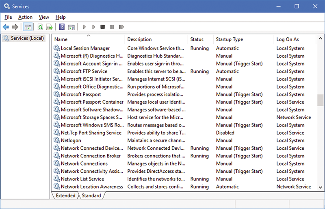Click the Back arrow toolbar icon
Image resolution: width=325 pixels, height=209 pixels.
(x=6, y=27)
